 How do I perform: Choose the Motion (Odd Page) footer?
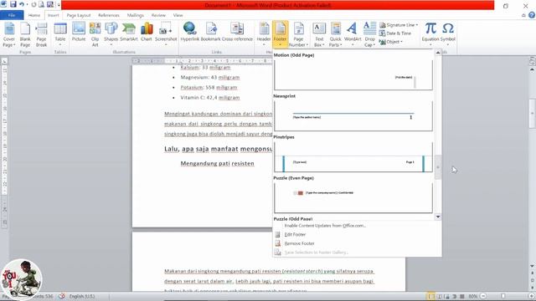coord(353,75)
